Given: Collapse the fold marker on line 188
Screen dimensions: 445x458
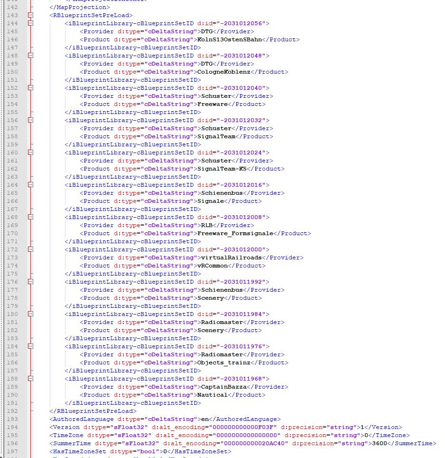Looking at the screenshot, I should (31, 379).
